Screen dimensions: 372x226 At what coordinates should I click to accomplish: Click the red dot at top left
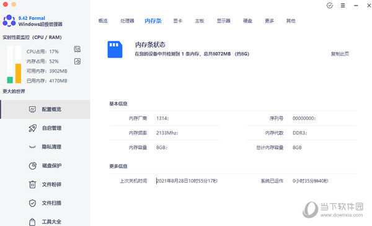tap(6, 4)
